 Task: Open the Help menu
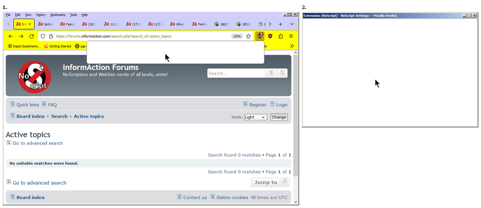pyautogui.click(x=85, y=15)
